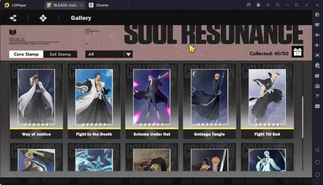Open the LDPlayer store gift icon in title bar
The width and height of the screenshot is (323, 185).
tap(249, 5)
